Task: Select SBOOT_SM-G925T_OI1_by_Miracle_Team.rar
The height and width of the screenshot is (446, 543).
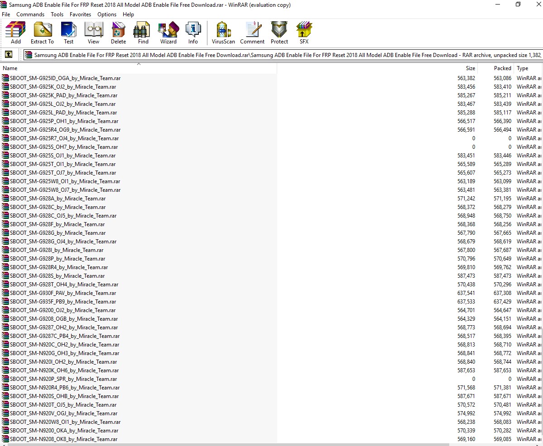Action: coord(62,164)
